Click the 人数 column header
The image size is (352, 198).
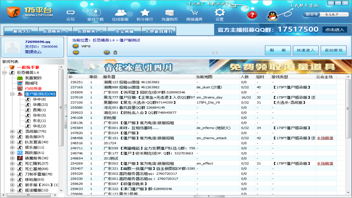click(x=244, y=77)
